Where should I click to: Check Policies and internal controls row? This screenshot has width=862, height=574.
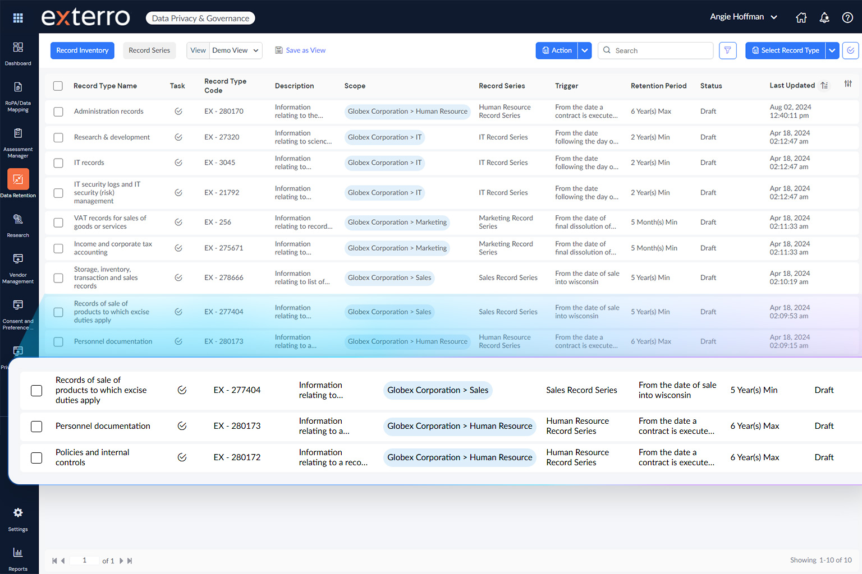pos(36,458)
